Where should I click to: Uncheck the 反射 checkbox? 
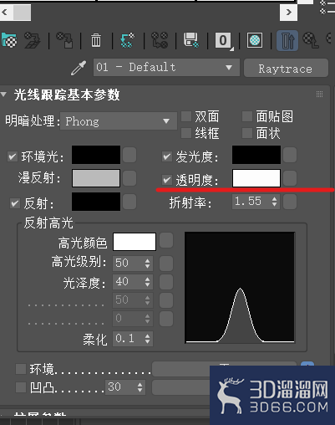tap(15, 203)
